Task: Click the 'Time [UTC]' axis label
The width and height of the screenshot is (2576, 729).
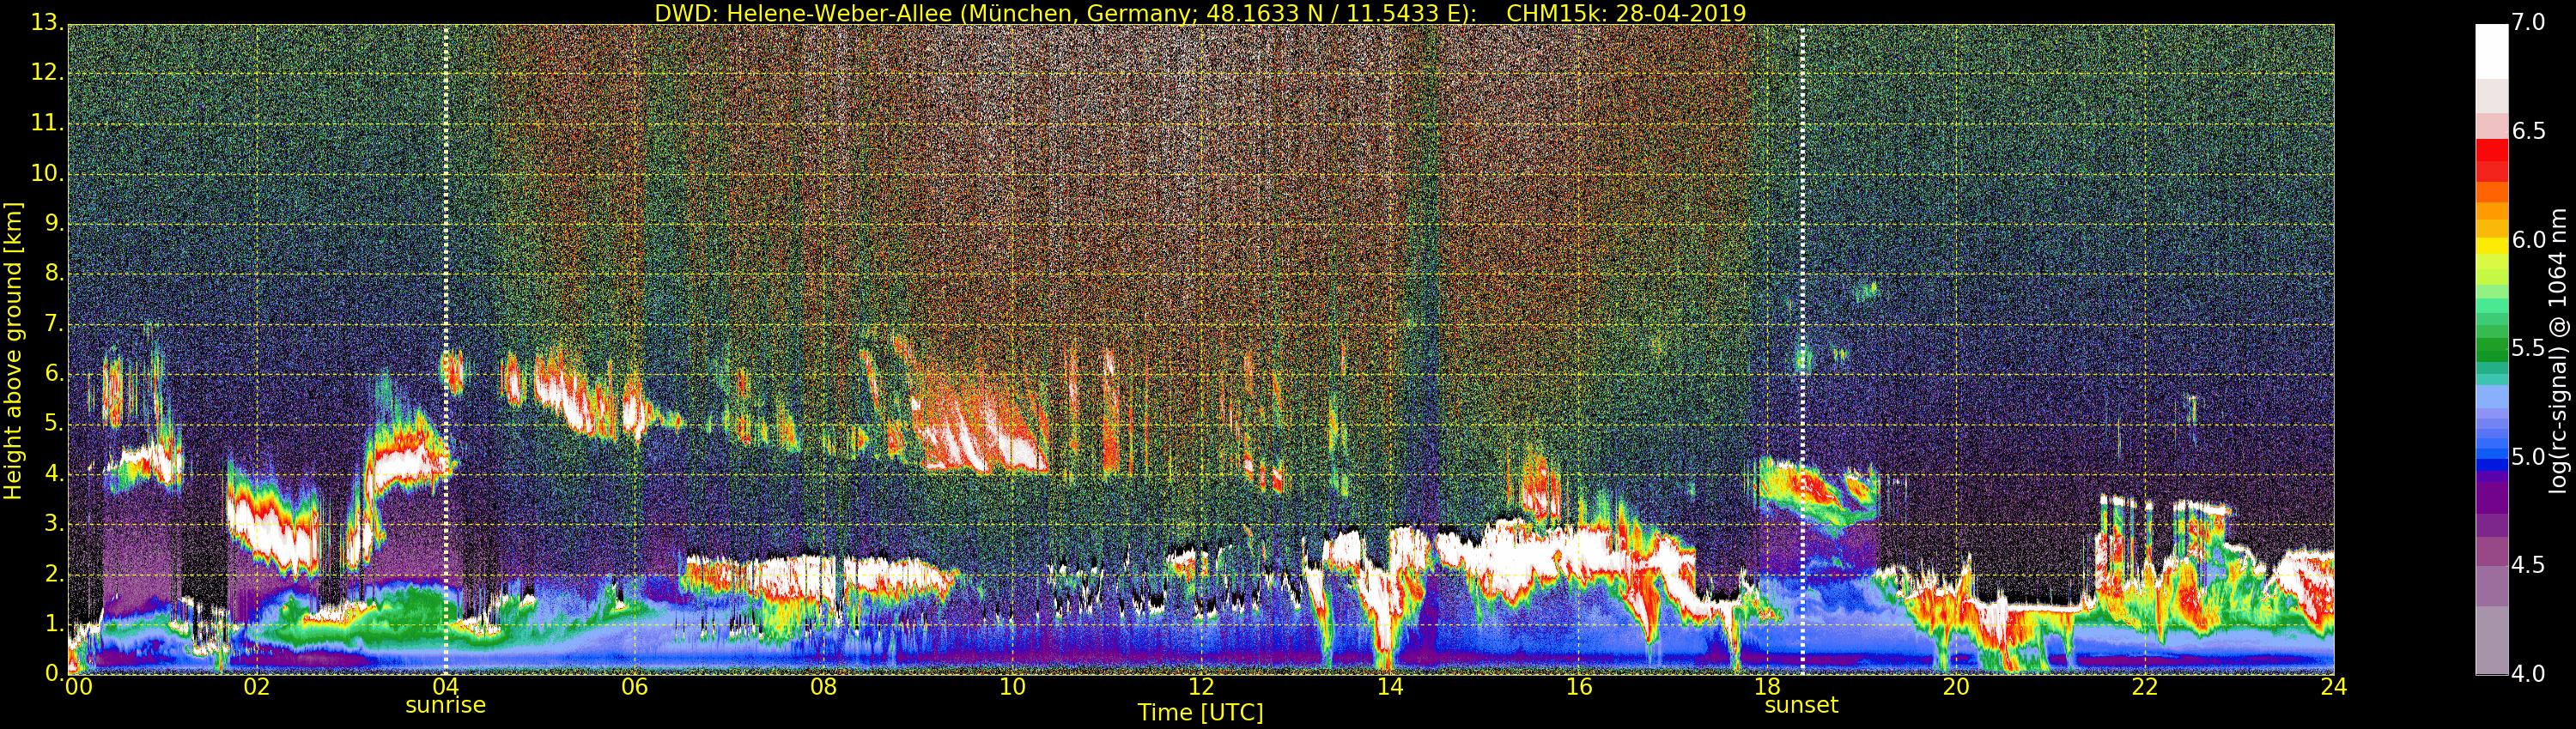Action: (1200, 712)
